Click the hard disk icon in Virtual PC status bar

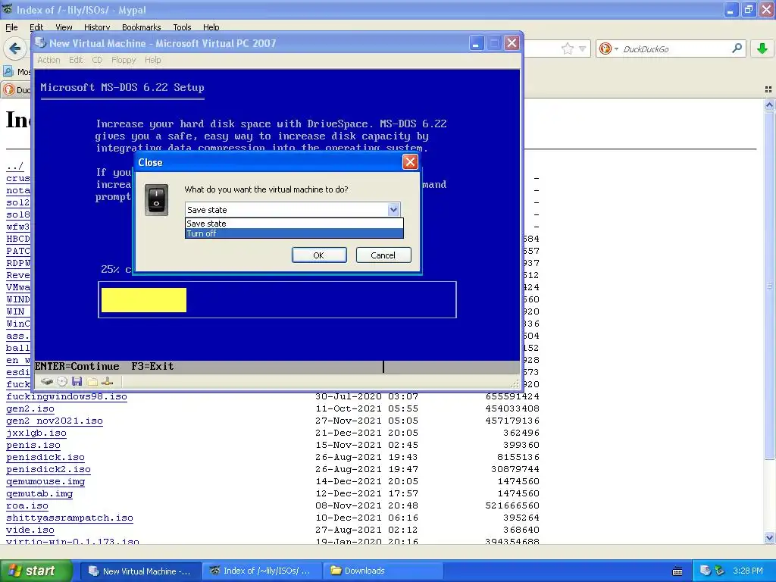pyautogui.click(x=46, y=381)
